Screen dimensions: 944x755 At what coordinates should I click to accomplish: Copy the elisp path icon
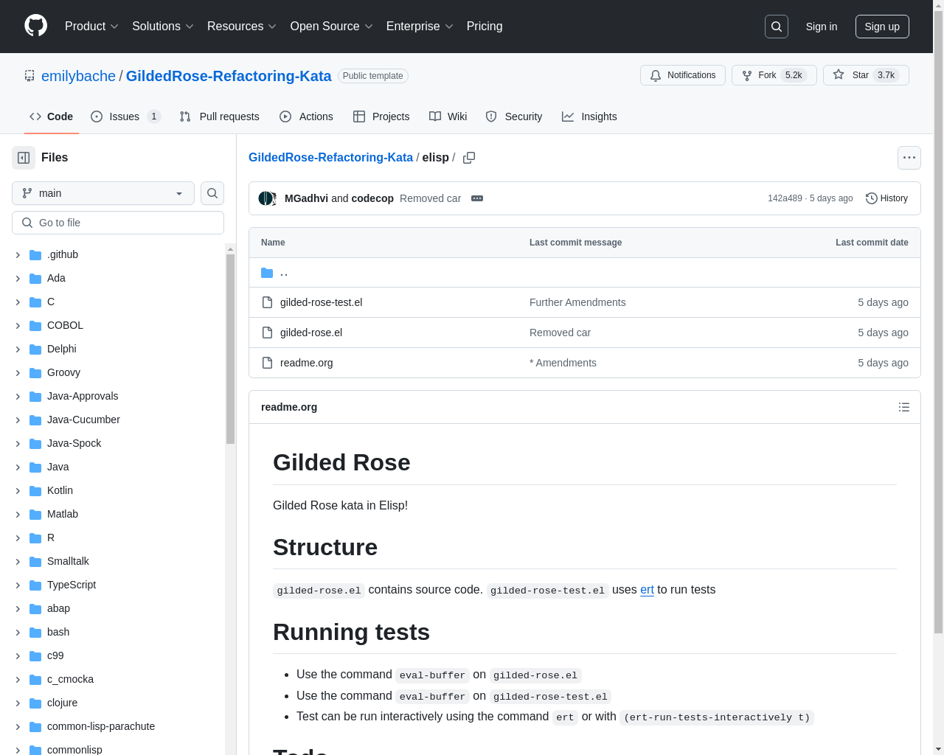click(469, 158)
